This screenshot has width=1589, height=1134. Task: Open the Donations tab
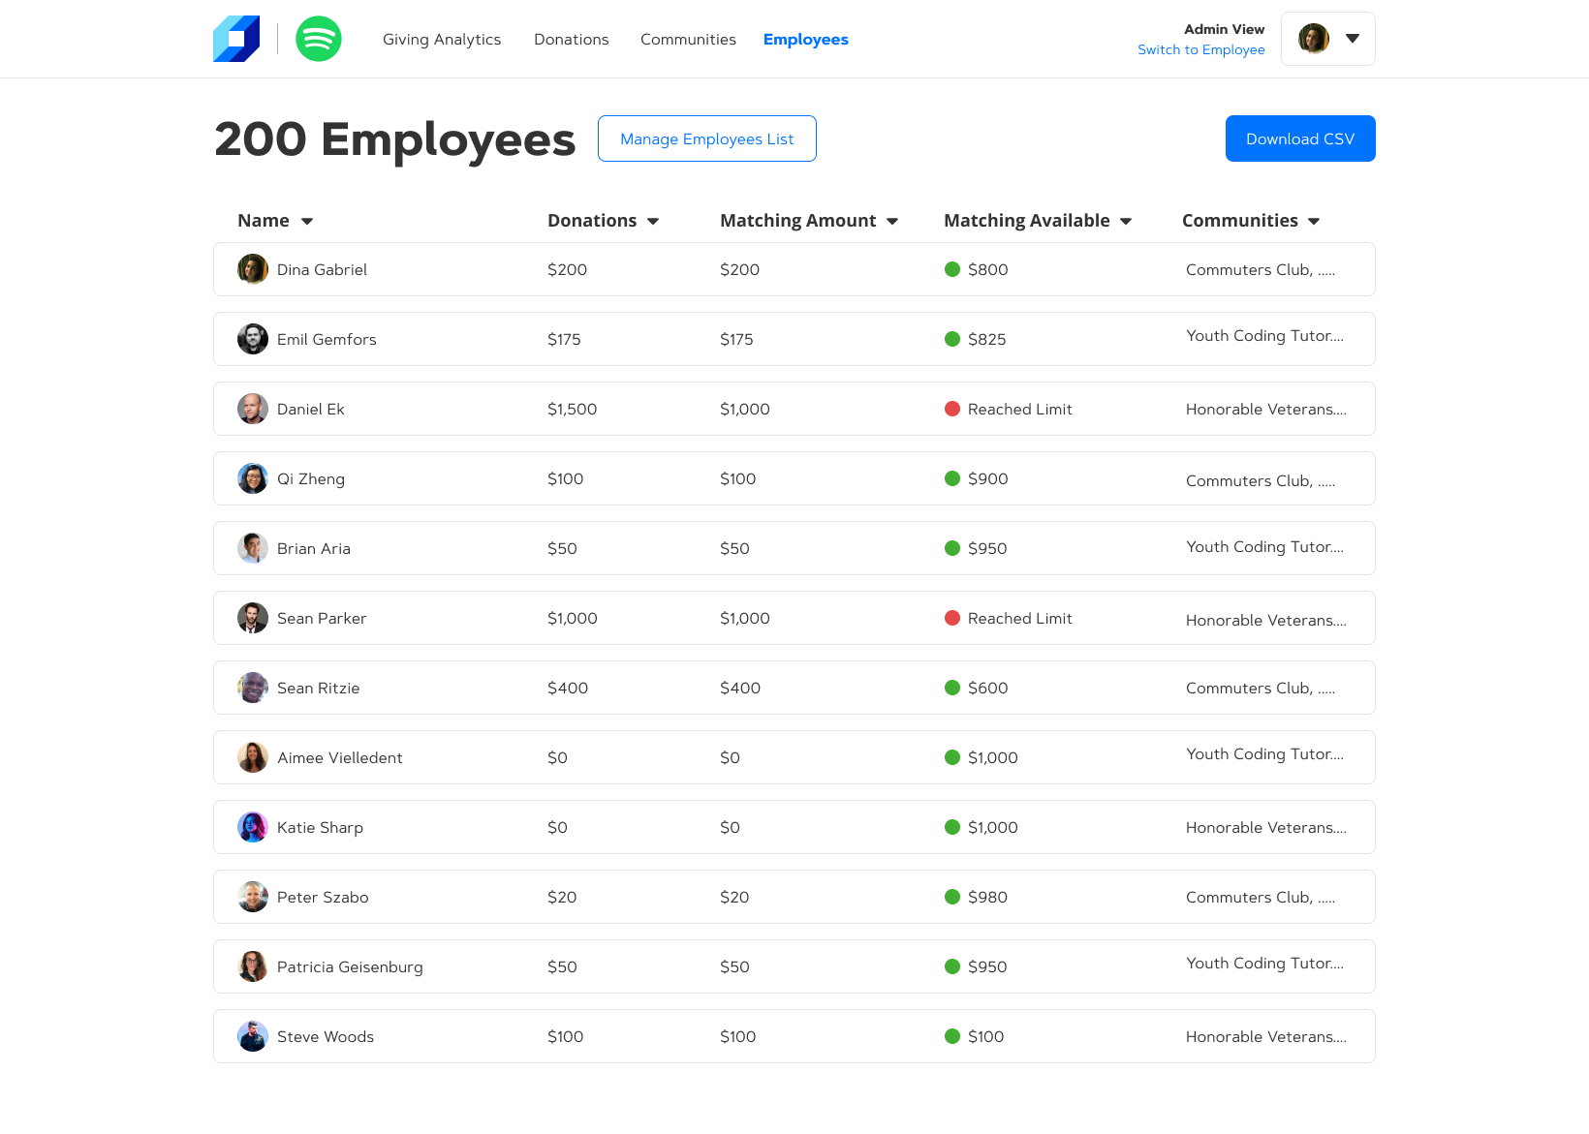(572, 40)
